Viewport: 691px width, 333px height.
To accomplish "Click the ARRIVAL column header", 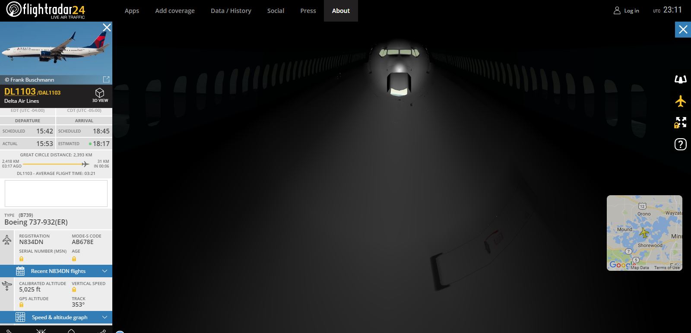I will click(x=84, y=121).
